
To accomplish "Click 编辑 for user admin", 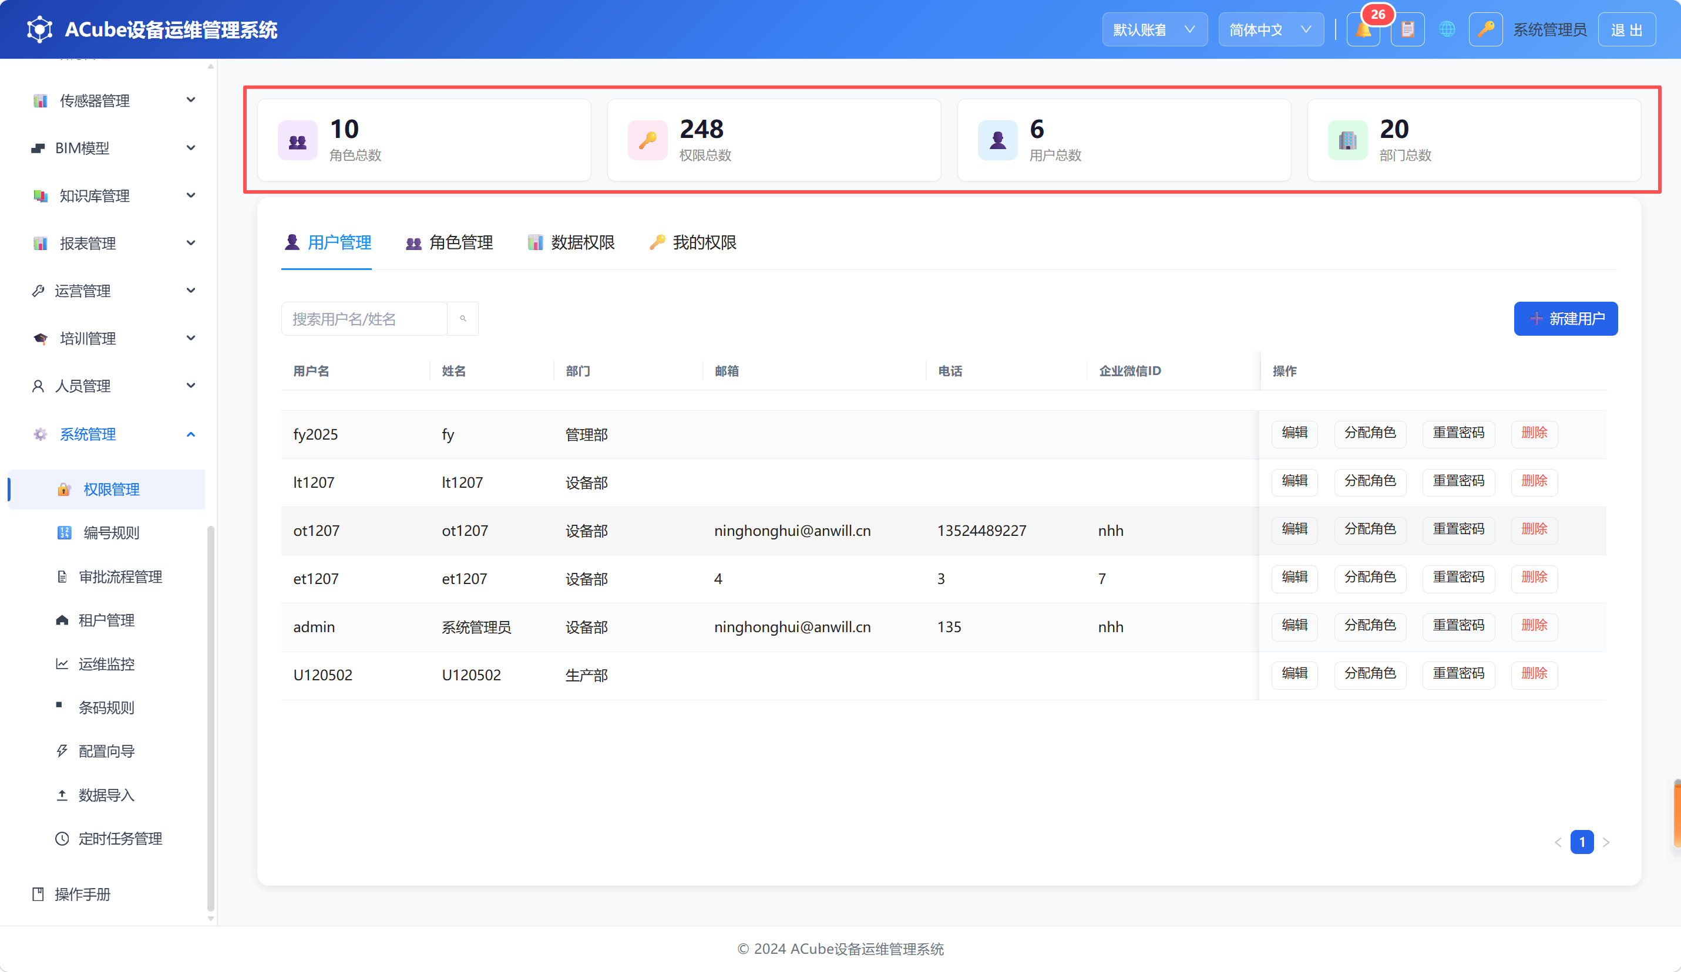I will 1294,627.
